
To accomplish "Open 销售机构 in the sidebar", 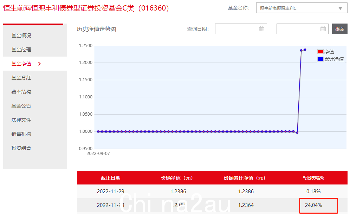I will tap(21, 134).
